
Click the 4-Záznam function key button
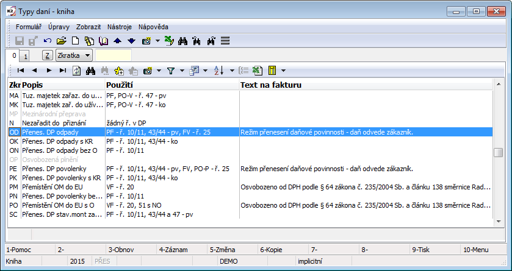click(x=182, y=250)
